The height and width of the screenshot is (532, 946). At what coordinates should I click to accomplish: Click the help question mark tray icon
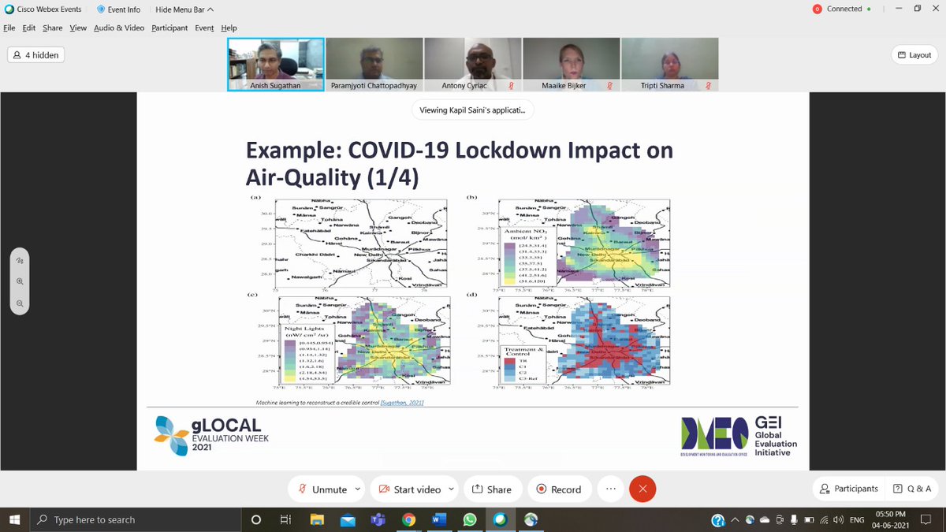pos(718,520)
